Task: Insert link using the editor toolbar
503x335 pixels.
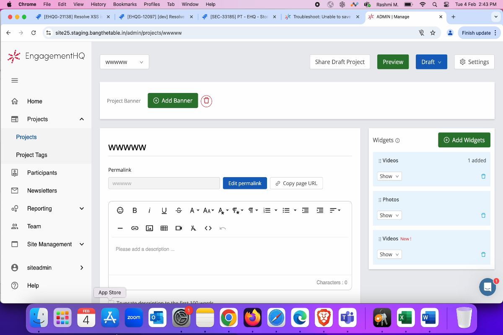Action: [135, 228]
